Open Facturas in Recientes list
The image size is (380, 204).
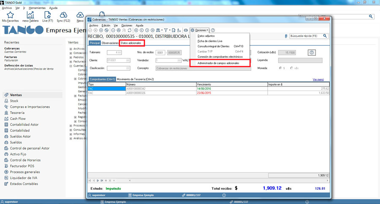11,57
